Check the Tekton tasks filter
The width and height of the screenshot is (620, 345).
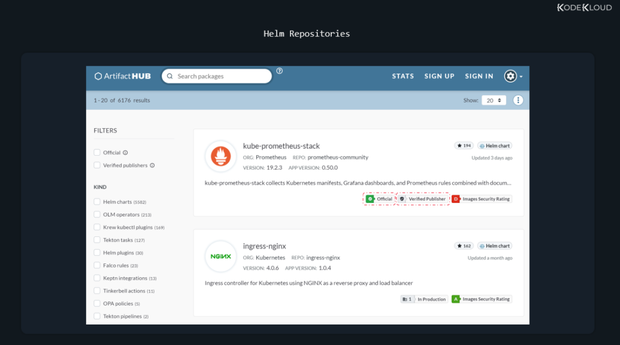pos(97,240)
